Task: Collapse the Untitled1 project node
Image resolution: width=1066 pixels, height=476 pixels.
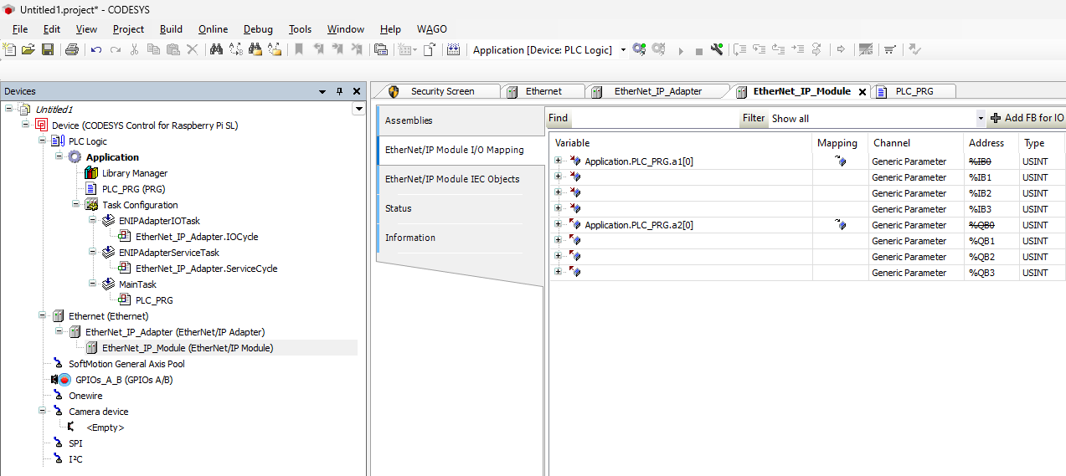Action: coord(9,109)
